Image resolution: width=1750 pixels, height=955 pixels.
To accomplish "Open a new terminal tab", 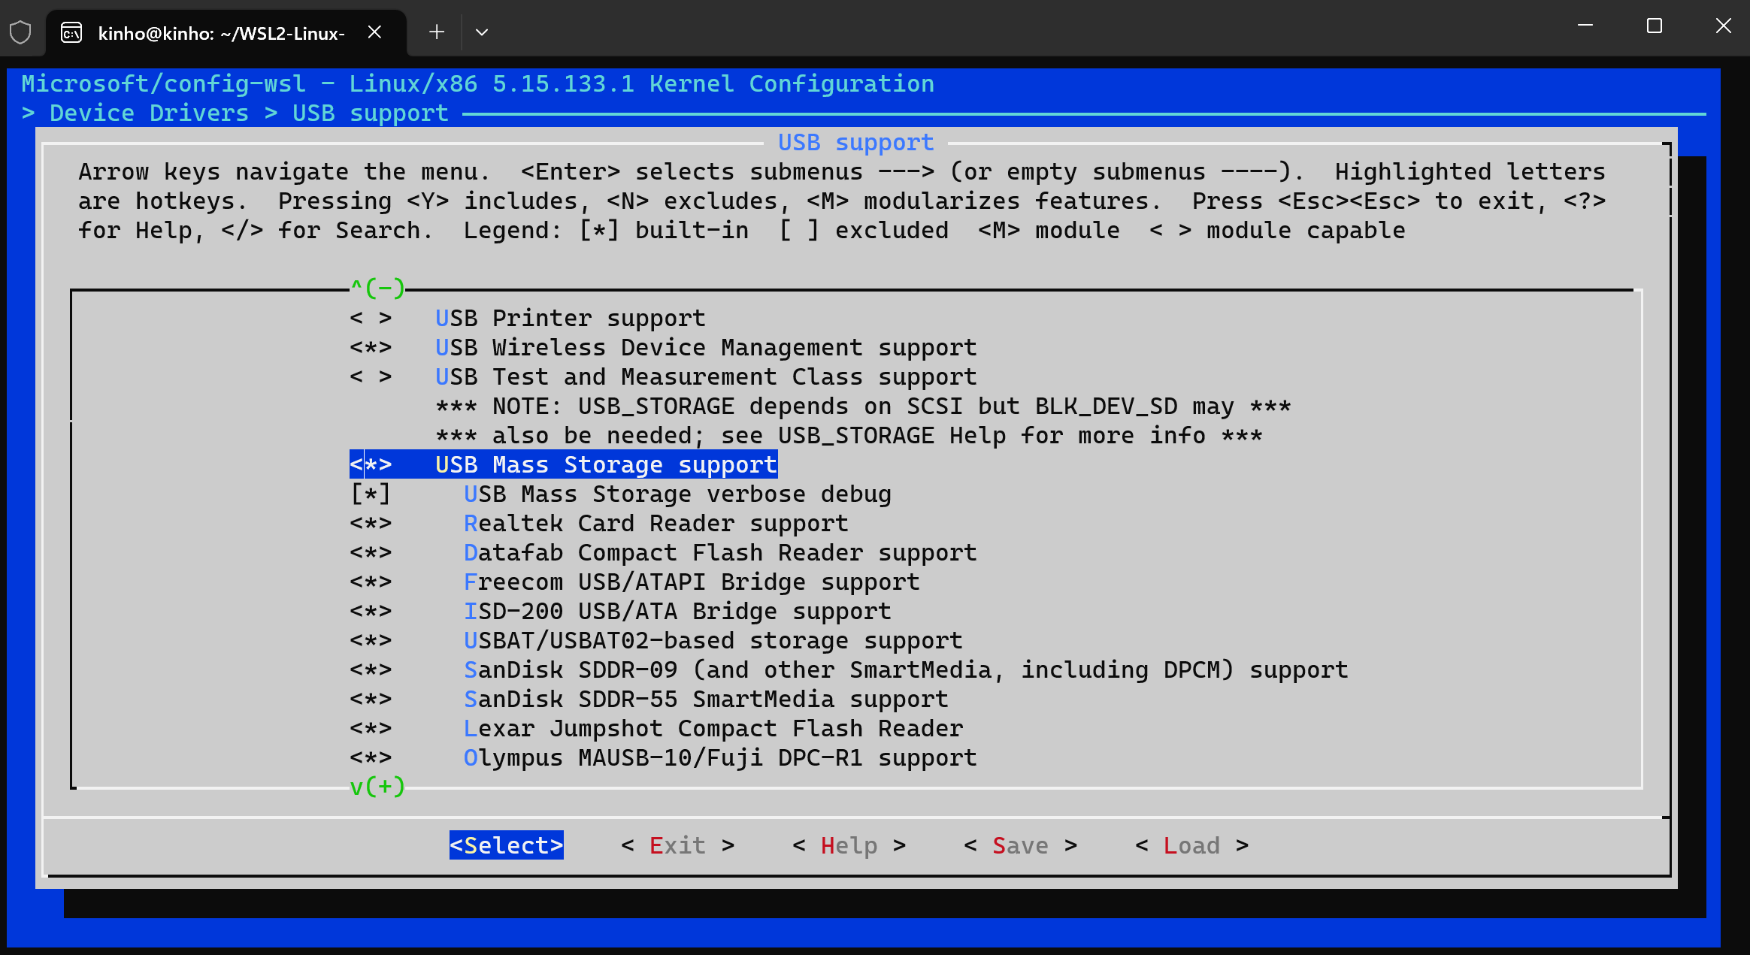I will pyautogui.click(x=437, y=32).
